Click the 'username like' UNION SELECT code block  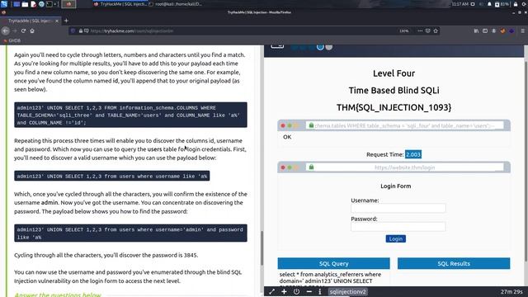pos(112,176)
